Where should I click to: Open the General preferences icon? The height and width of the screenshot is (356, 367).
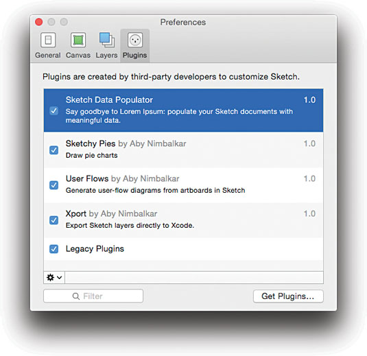pyautogui.click(x=48, y=40)
